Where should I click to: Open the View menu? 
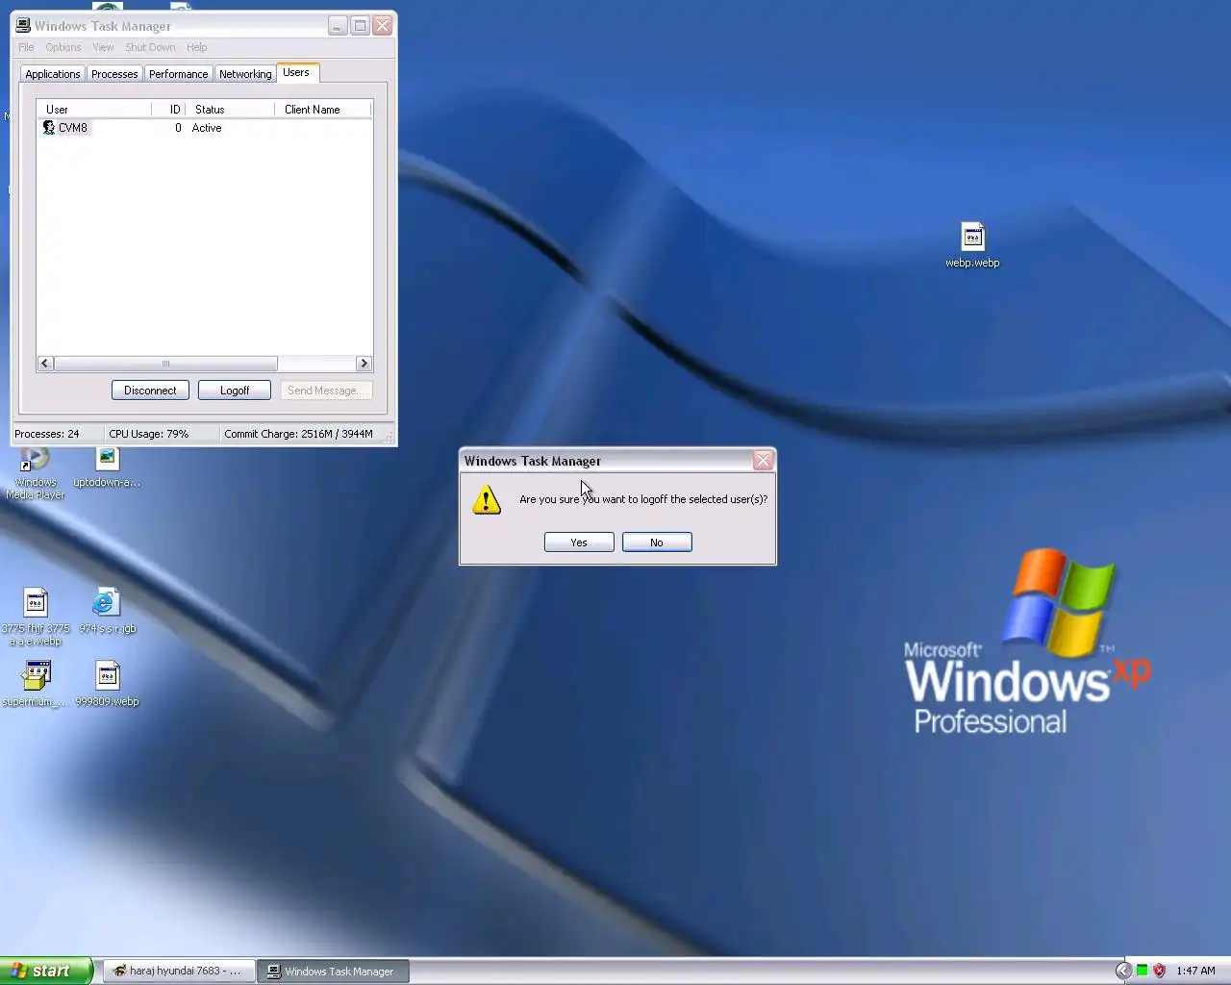[x=103, y=47]
